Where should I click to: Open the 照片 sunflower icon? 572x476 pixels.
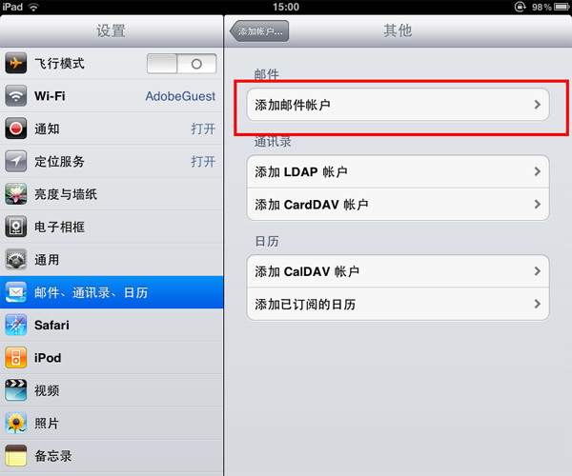coord(15,424)
